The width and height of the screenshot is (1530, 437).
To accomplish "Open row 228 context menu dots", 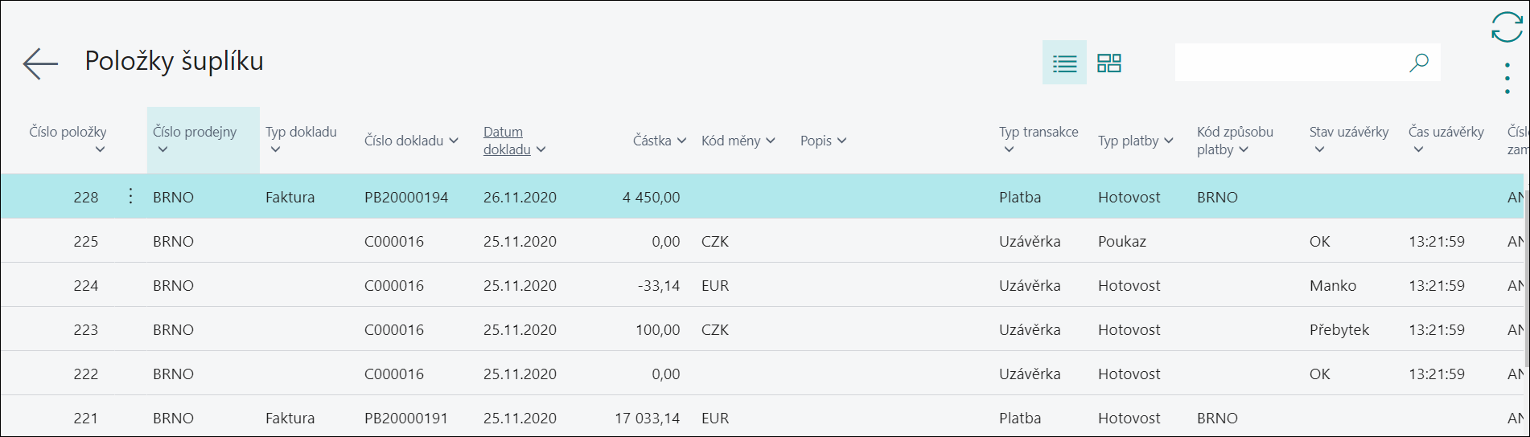I will (x=130, y=196).
